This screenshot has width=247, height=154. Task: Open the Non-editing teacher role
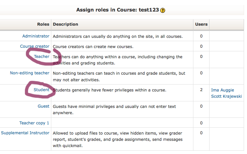pos(30,73)
